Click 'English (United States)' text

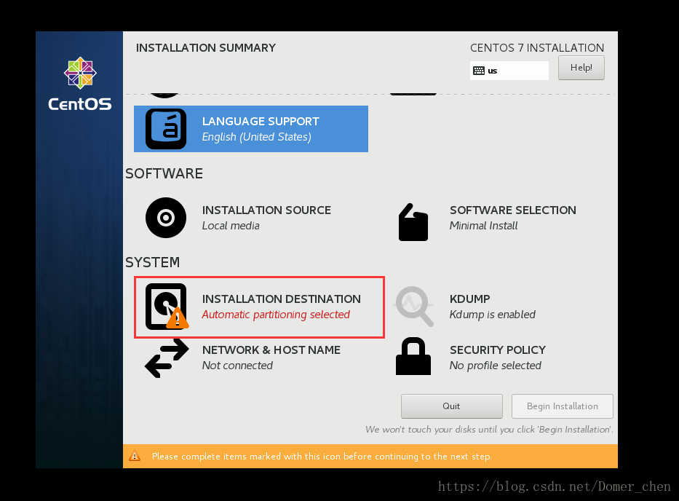[256, 137]
